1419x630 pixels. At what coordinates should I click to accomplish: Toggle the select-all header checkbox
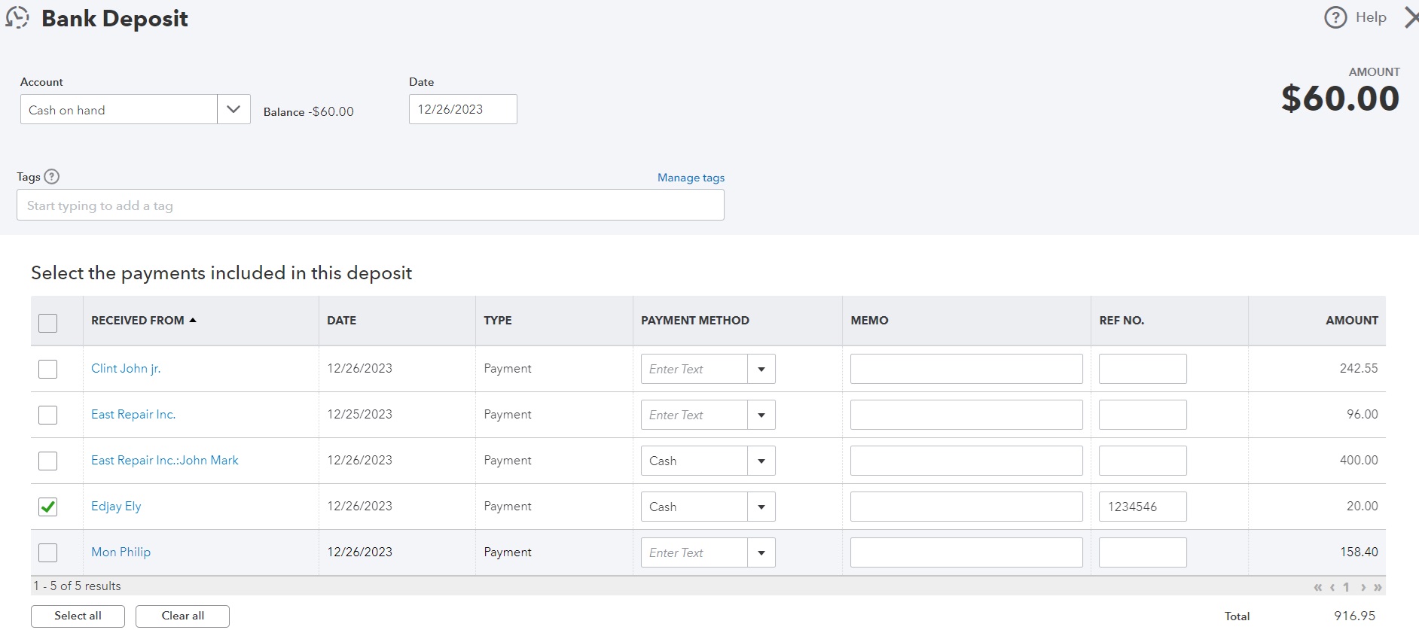pos(47,323)
